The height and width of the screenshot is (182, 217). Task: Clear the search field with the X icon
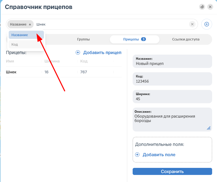[192, 24]
